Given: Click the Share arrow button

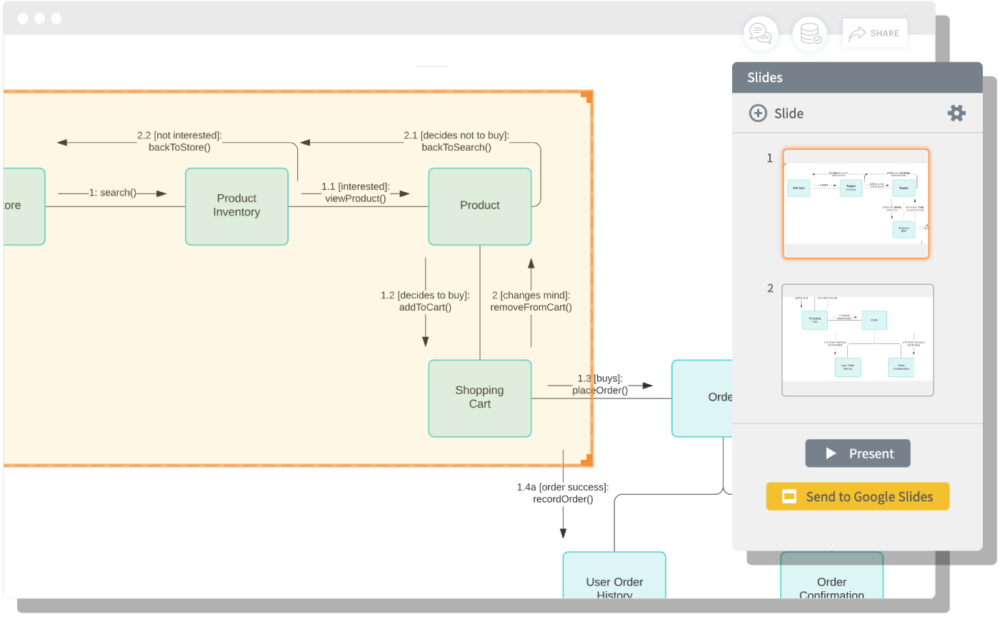Looking at the screenshot, I should click(x=875, y=33).
